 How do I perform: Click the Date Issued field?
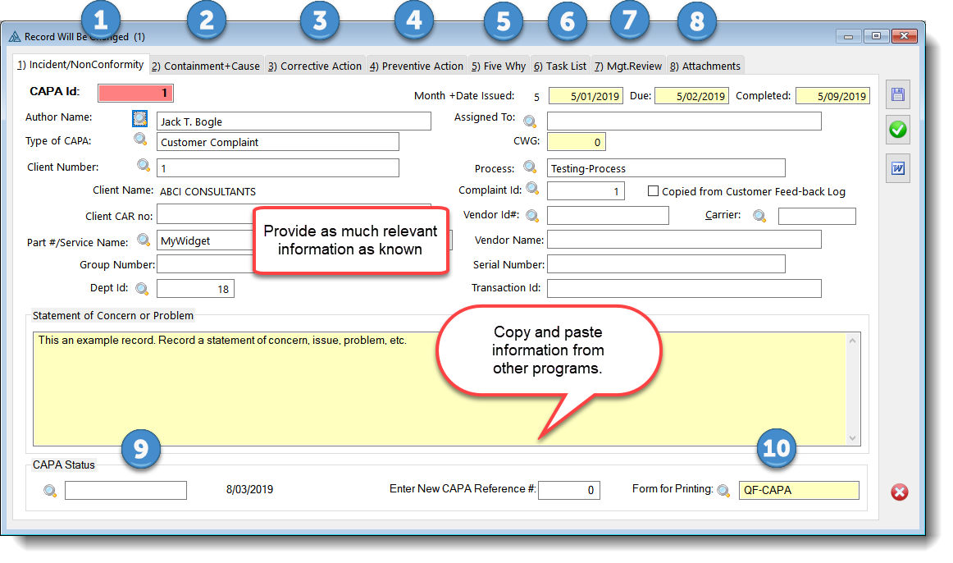[586, 96]
